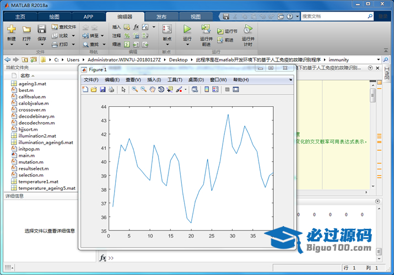This screenshot has height=275, width=394.
Task: Click the percent comment icon in 注释 row
Action: point(127,36)
